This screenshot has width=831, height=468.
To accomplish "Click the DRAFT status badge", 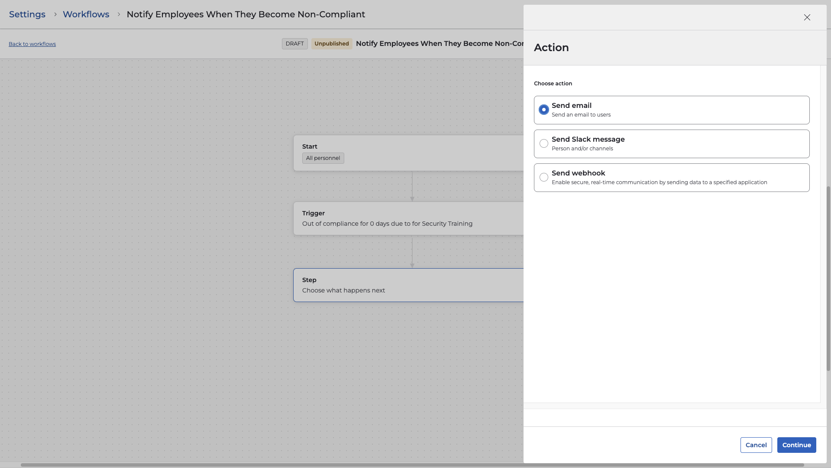I will click(x=294, y=44).
